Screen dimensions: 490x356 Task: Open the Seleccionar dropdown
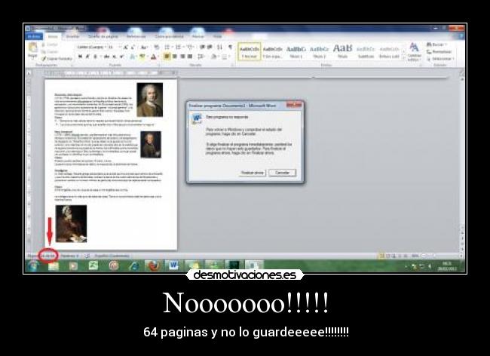440,58
